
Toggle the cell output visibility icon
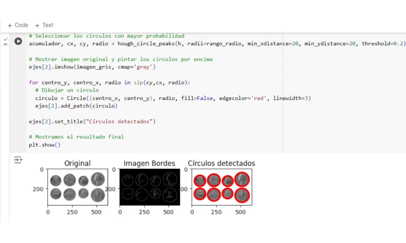point(18,160)
